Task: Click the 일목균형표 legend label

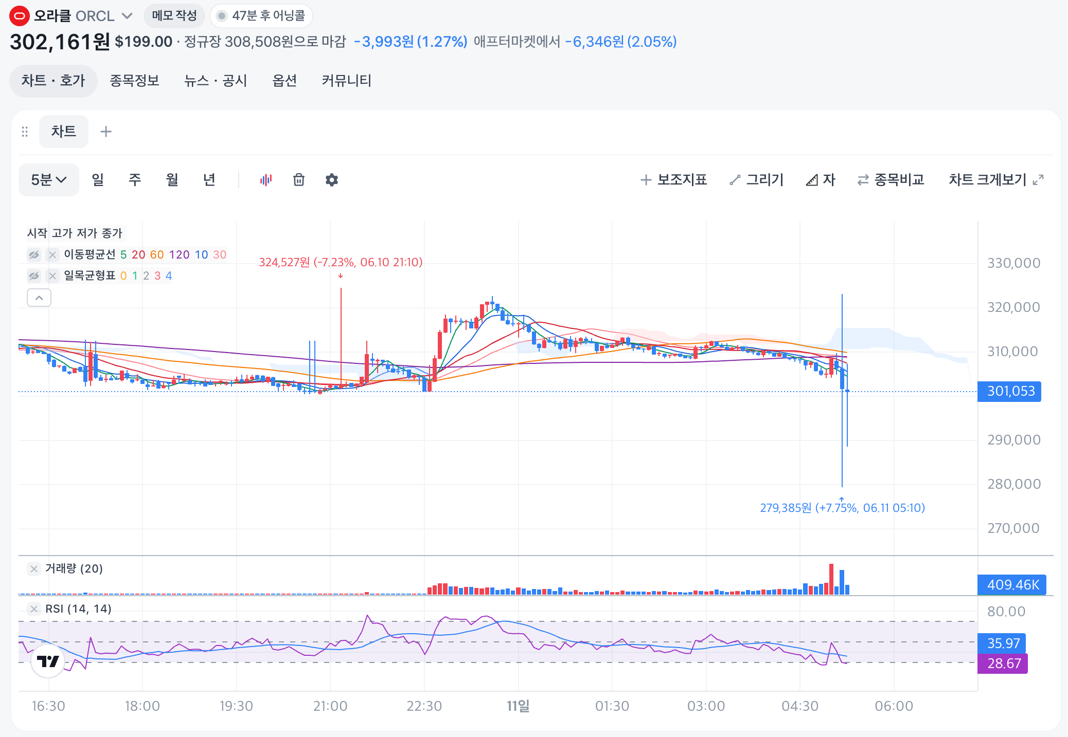Action: pos(90,276)
